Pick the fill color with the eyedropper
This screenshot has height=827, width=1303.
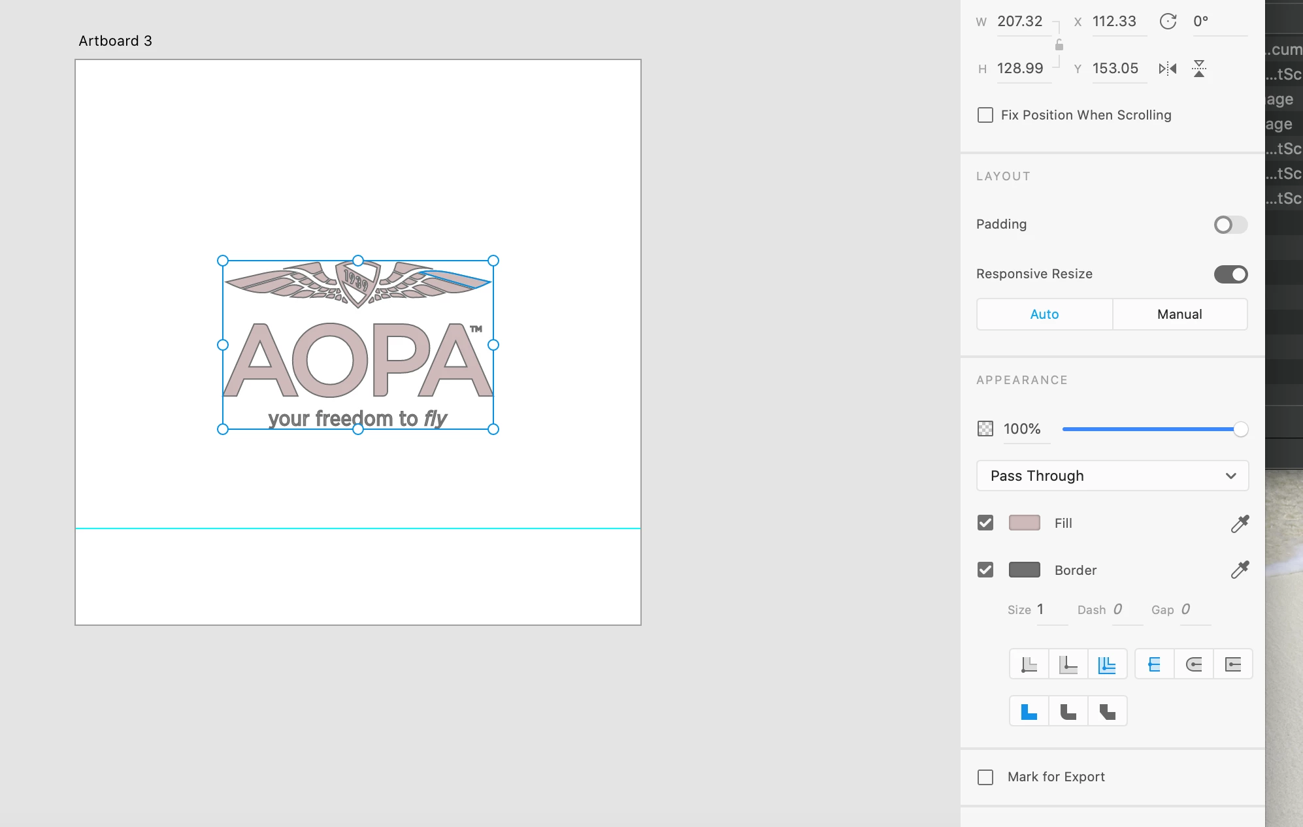coord(1240,523)
